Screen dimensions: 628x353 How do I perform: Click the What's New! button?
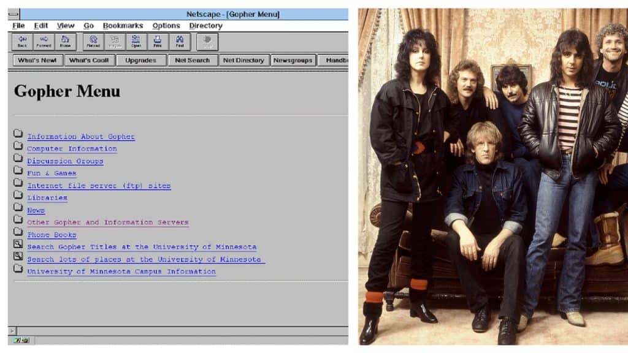[x=37, y=61]
